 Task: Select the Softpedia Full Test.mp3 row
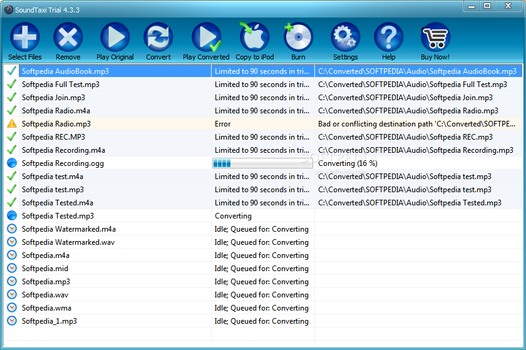[x=263, y=85]
